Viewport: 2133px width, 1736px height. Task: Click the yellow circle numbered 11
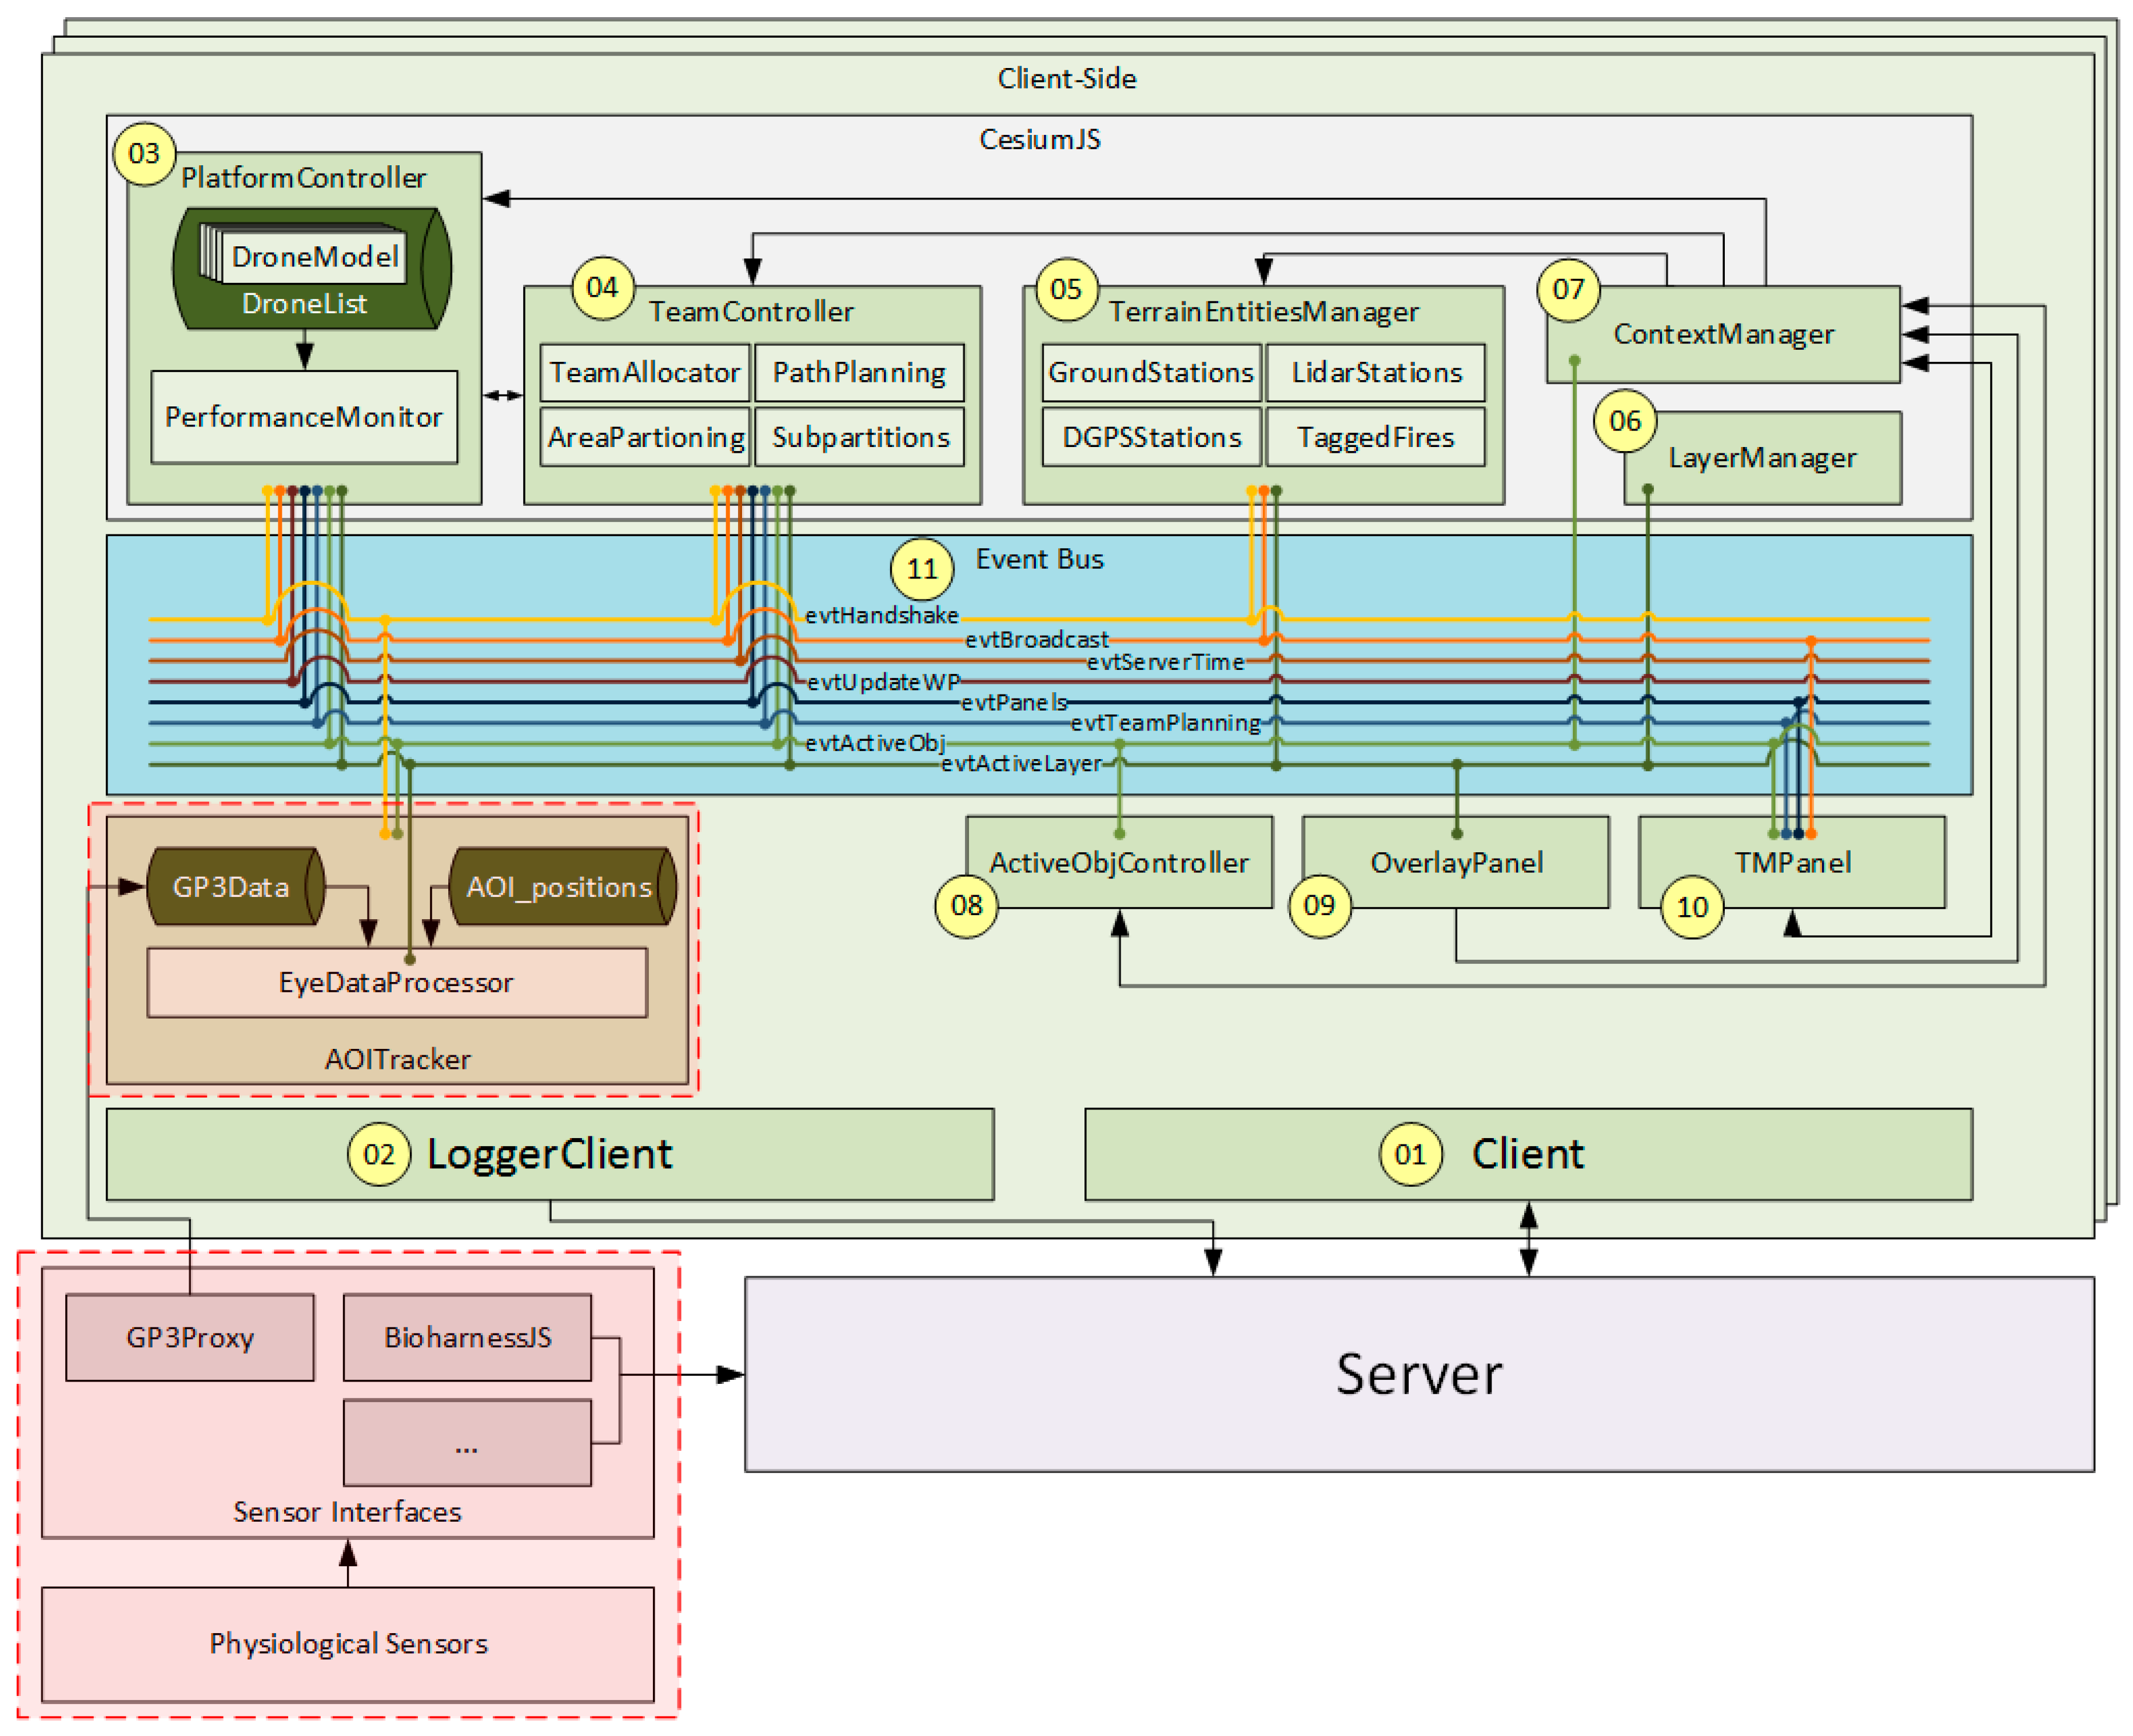pos(921,569)
